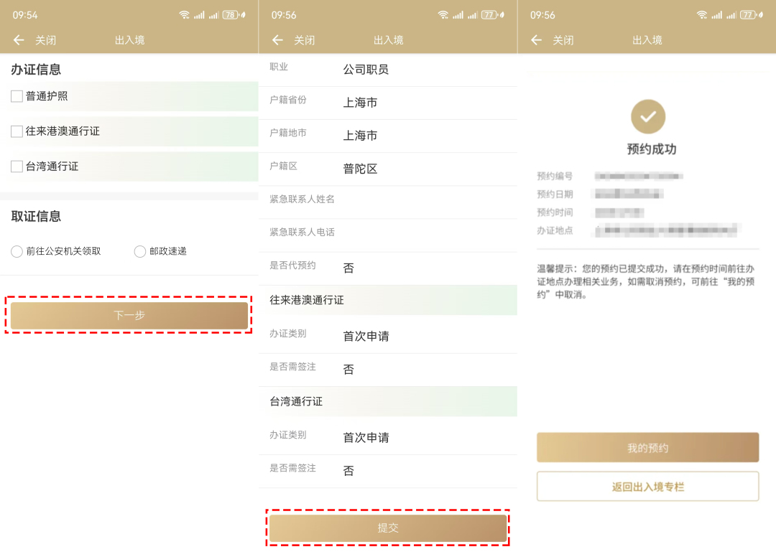776x557 pixels.
Task: Tap Wi-Fi status icon next to 09:54
Action: (x=185, y=15)
